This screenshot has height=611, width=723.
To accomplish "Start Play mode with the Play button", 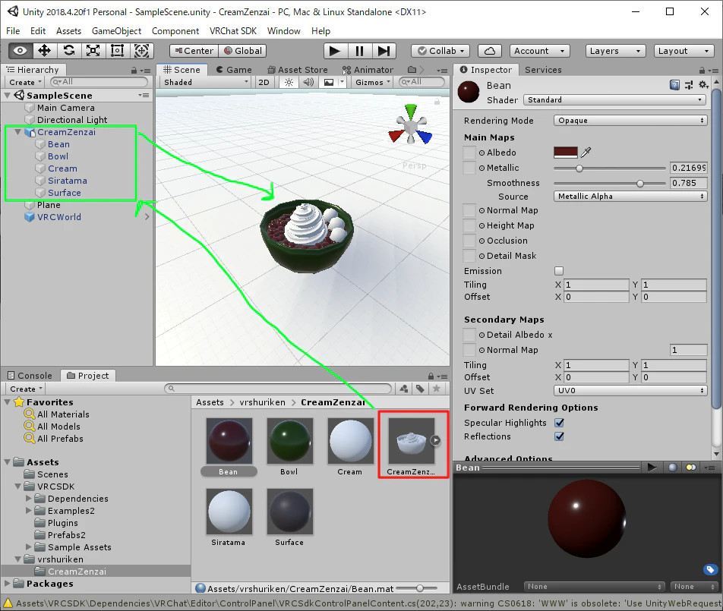I will pyautogui.click(x=335, y=51).
